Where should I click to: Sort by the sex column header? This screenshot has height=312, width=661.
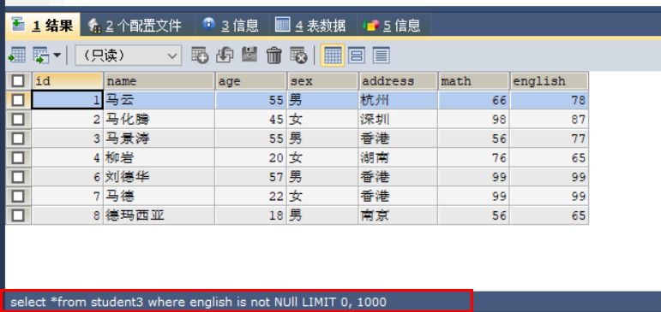pos(322,80)
